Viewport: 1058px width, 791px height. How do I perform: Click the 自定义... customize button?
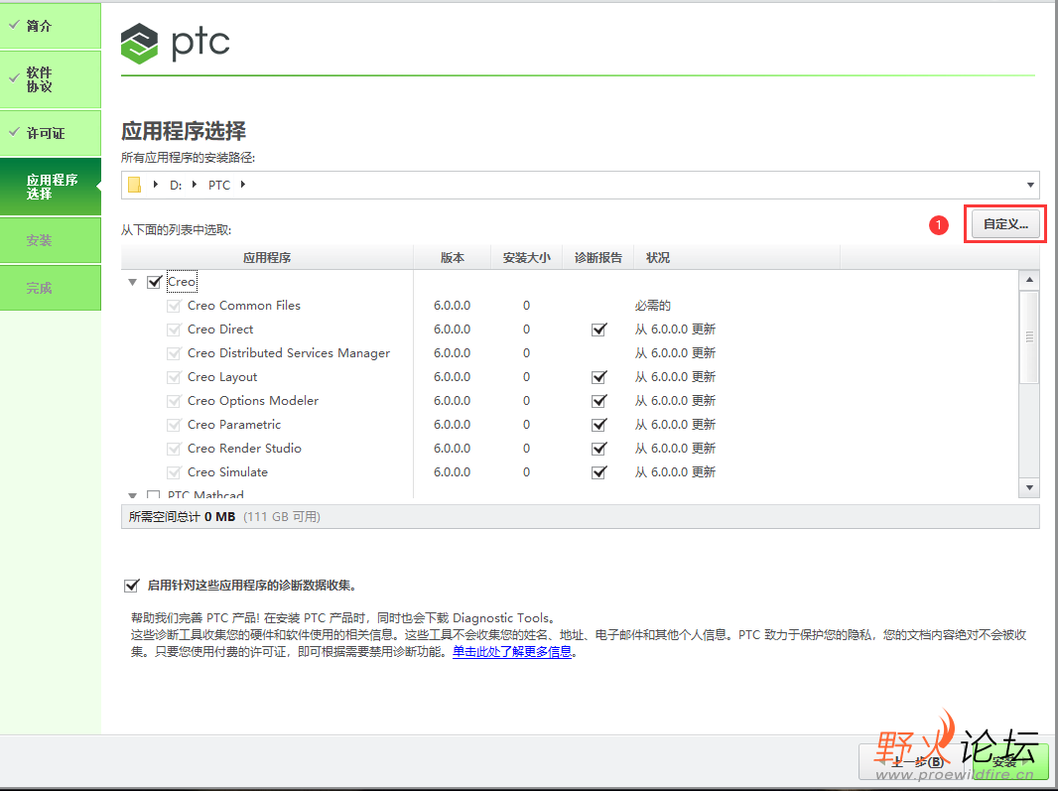click(x=1005, y=224)
